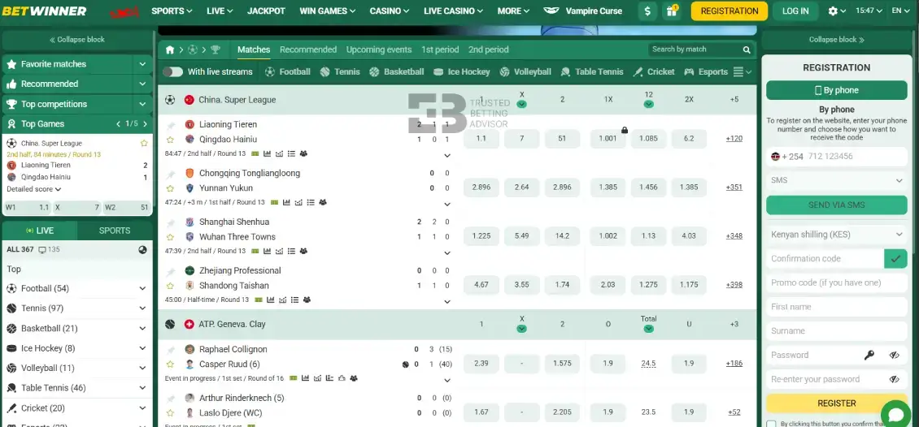Choose By phone registration method

pos(836,90)
